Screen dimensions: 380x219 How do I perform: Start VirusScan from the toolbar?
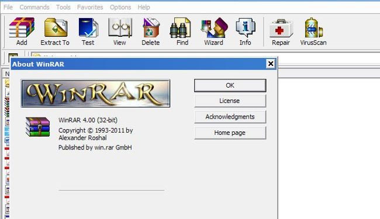[x=313, y=32]
